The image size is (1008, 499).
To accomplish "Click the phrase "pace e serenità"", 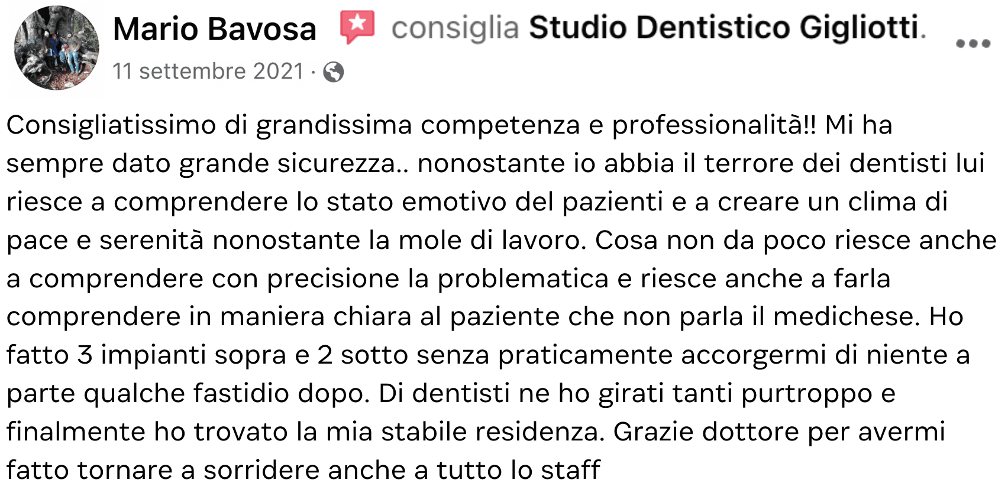I will point(105,241).
